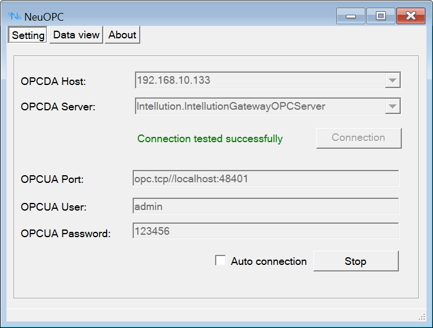Click the 192.168.10.133 host combo box
This screenshot has width=433, height=328.
coord(259,80)
